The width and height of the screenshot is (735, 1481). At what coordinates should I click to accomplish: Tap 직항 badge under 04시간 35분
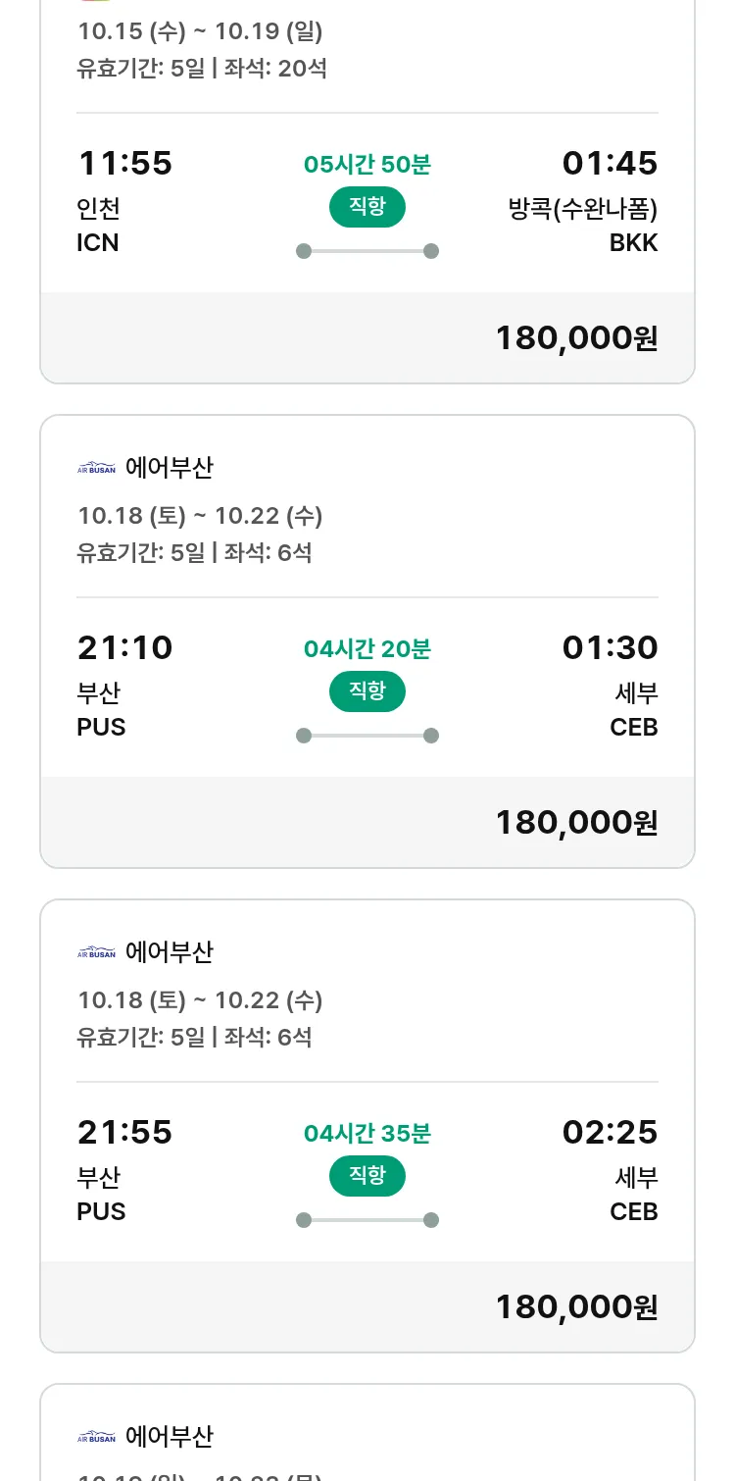tap(367, 1176)
